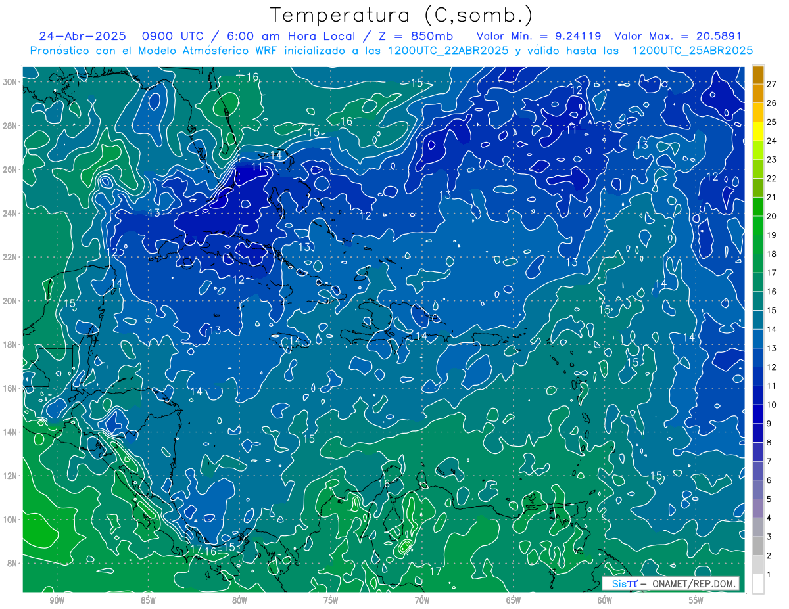This screenshot has height=609, width=789.
Task: Click the "8N" latitude axis label
Action: (12, 563)
